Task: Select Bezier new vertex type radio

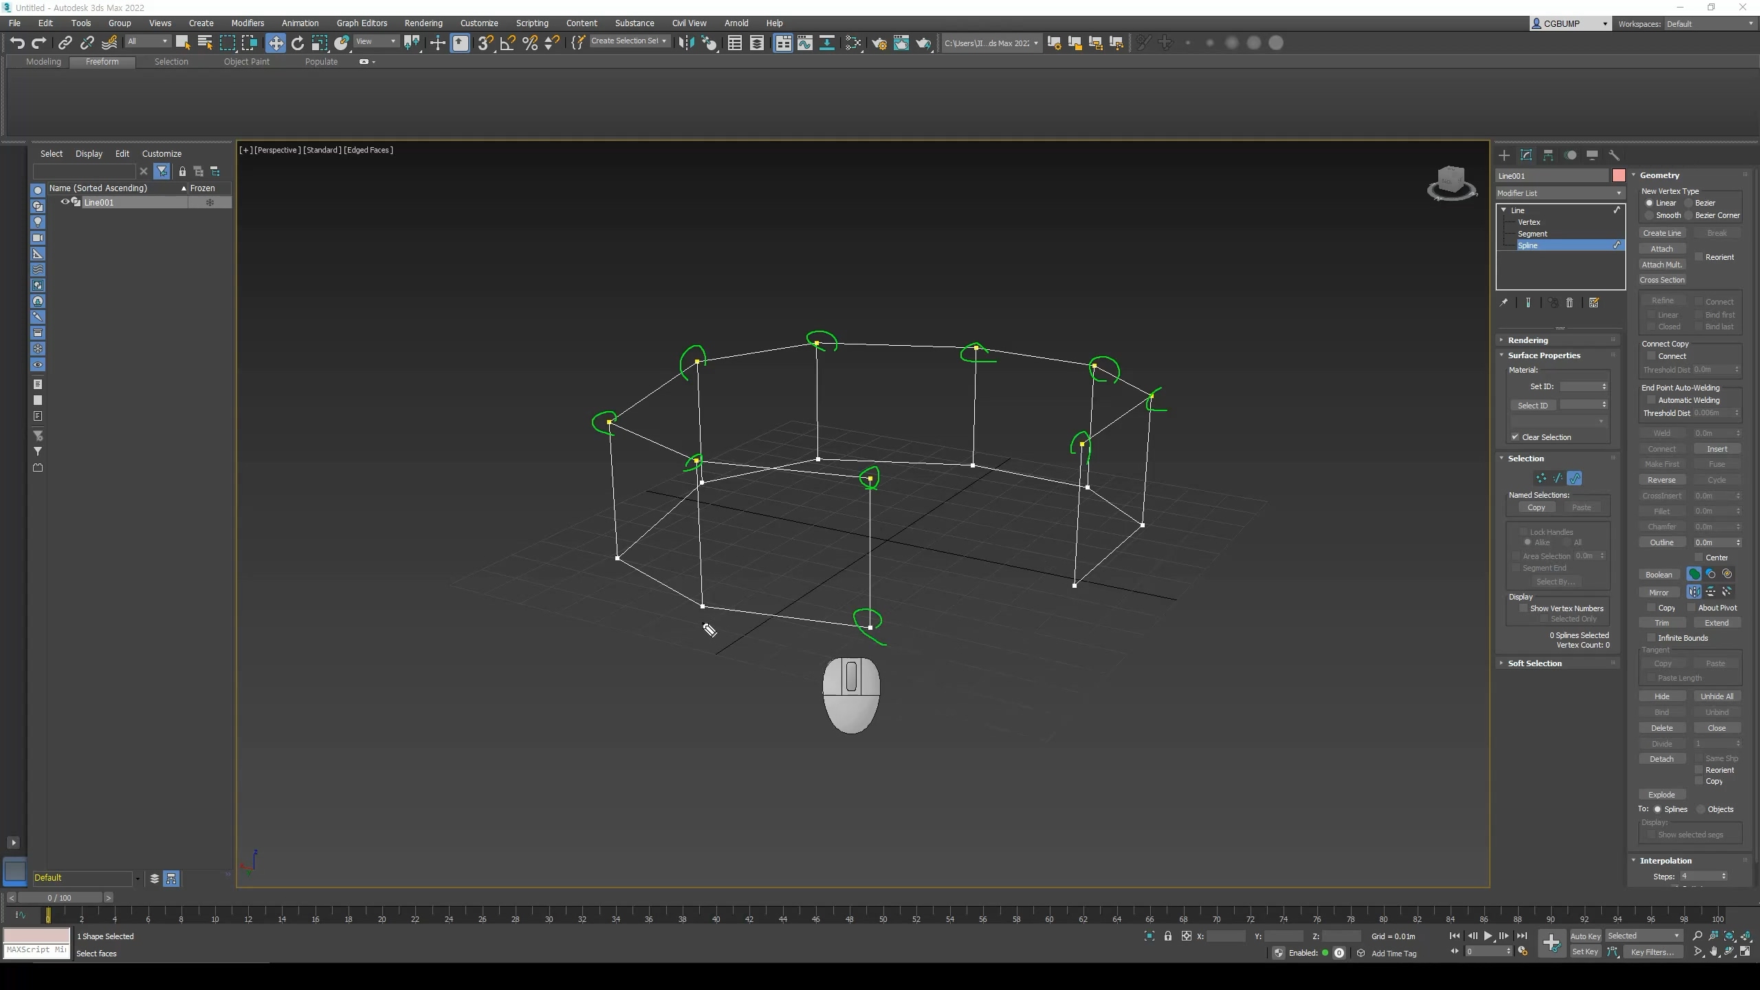Action: 1688,203
